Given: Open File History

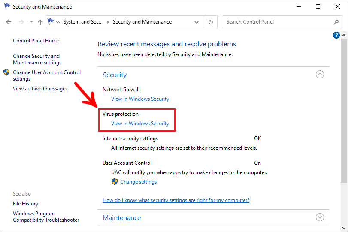Looking at the screenshot, I should [x=25, y=204].
